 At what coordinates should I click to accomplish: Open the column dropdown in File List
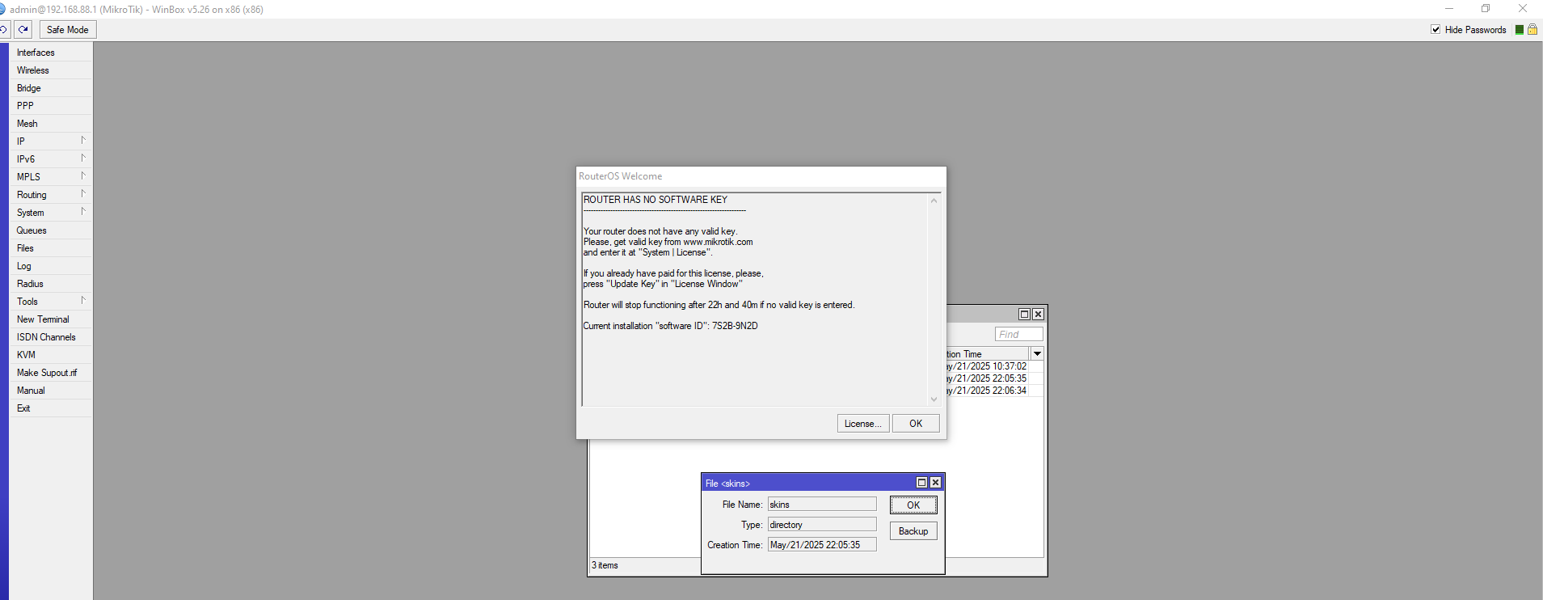[1037, 354]
